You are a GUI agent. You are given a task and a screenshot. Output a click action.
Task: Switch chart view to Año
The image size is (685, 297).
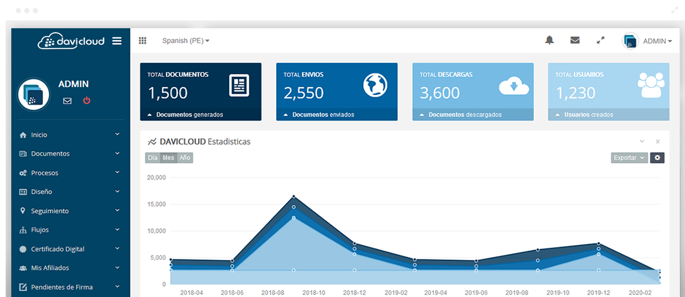(185, 158)
